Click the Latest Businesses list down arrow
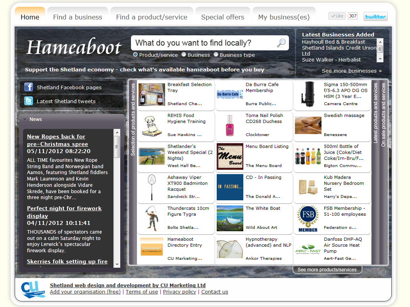This screenshot has width=410, height=307. (381, 59)
